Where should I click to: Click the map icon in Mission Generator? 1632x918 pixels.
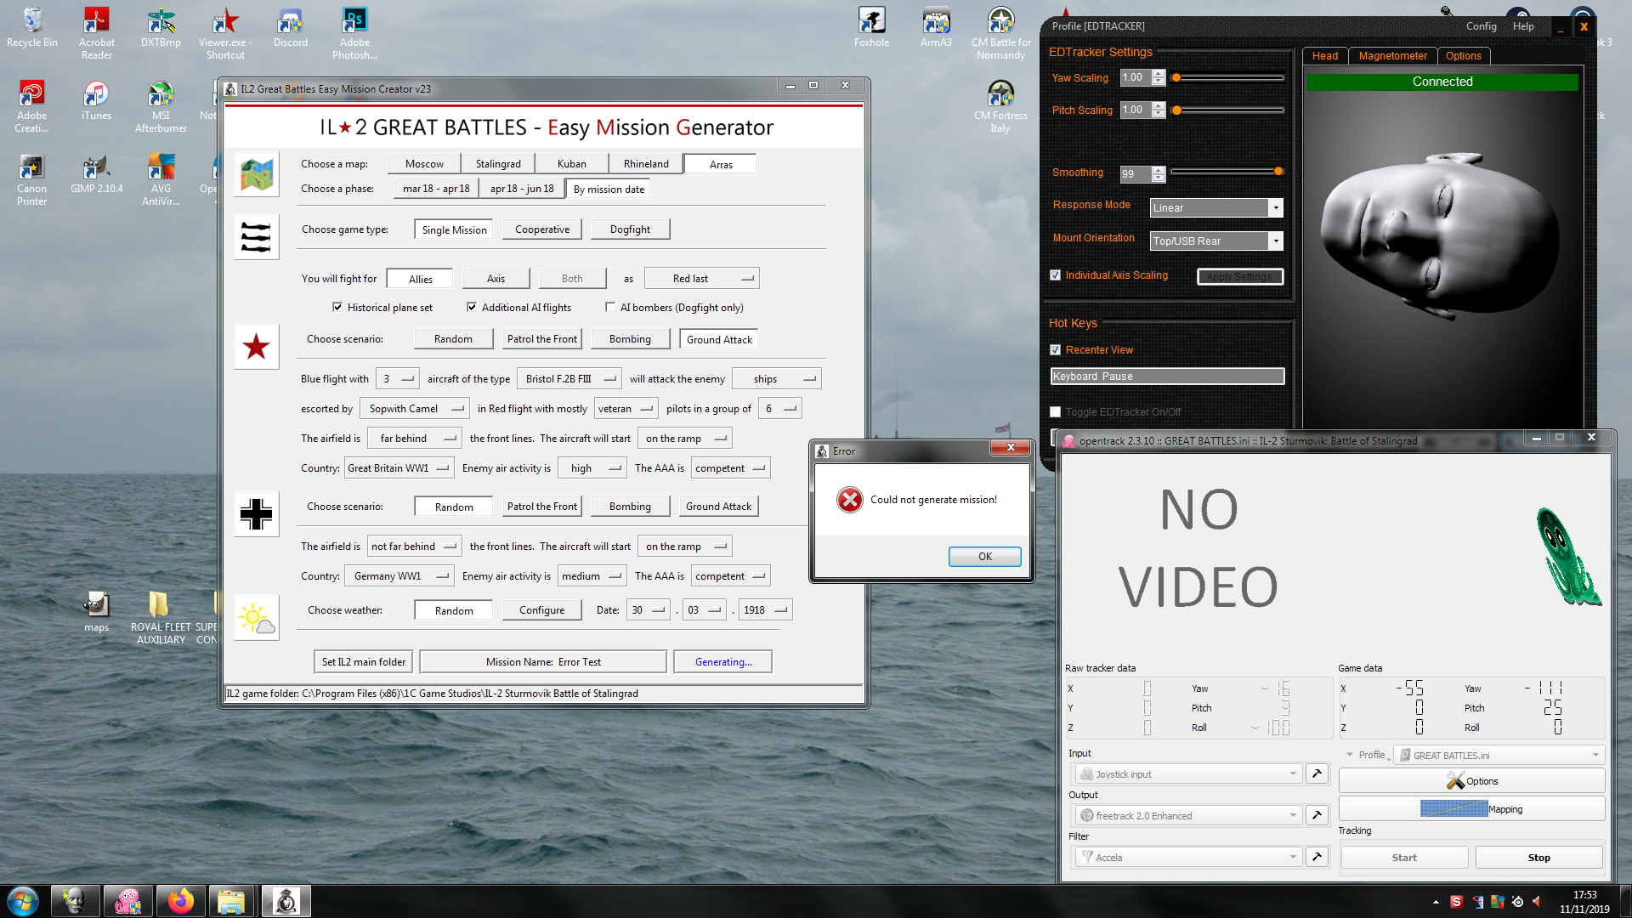256,175
